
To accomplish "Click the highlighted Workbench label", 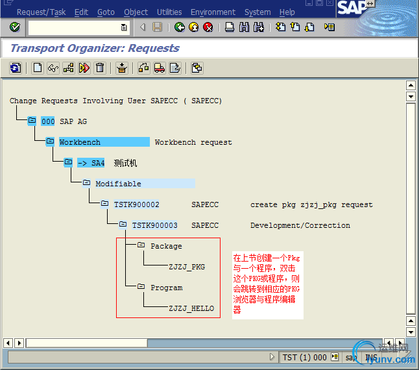I will click(x=104, y=142).
